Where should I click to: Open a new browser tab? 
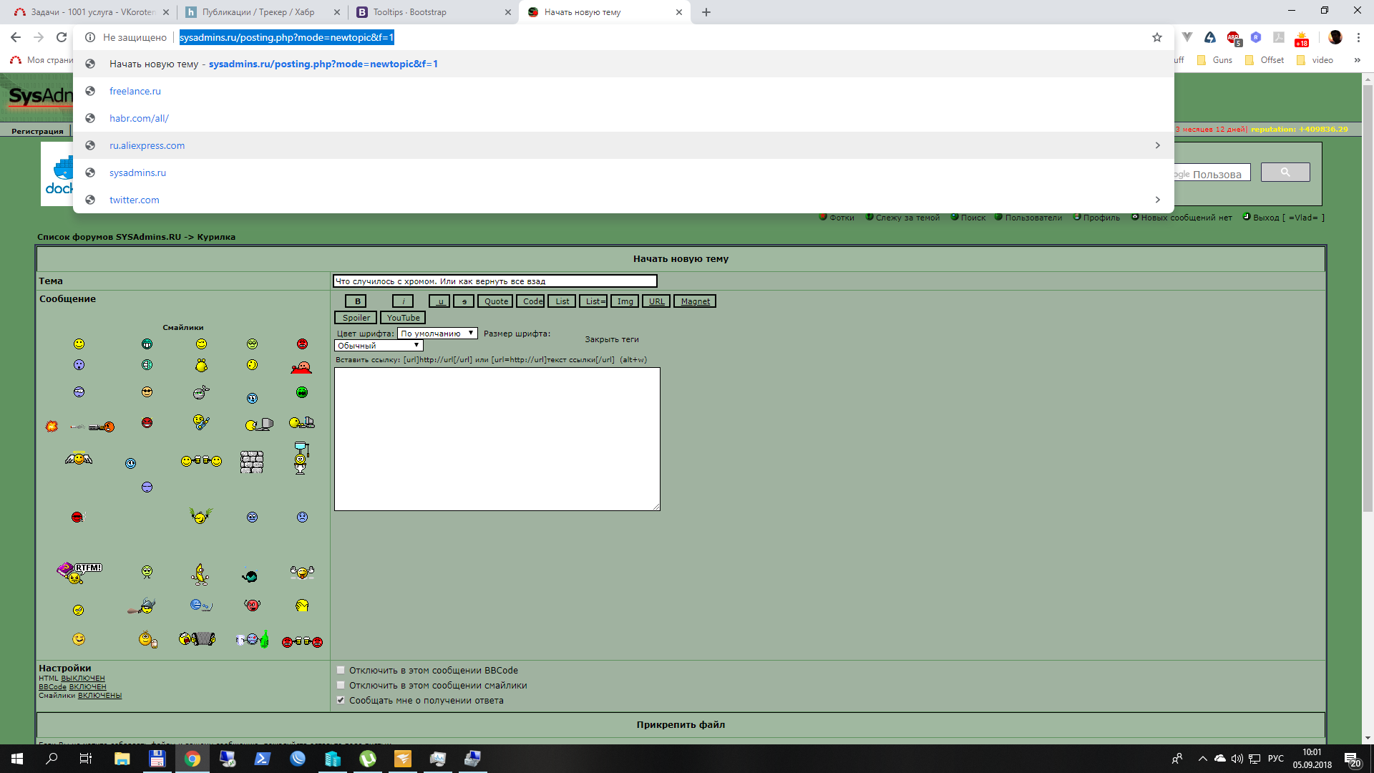706,12
